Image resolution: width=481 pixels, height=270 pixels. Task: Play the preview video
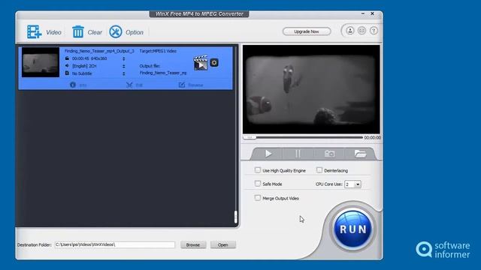point(268,154)
